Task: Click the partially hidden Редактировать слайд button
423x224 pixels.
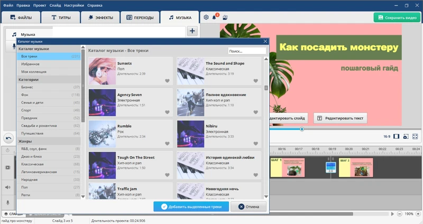Action: (x=288, y=118)
